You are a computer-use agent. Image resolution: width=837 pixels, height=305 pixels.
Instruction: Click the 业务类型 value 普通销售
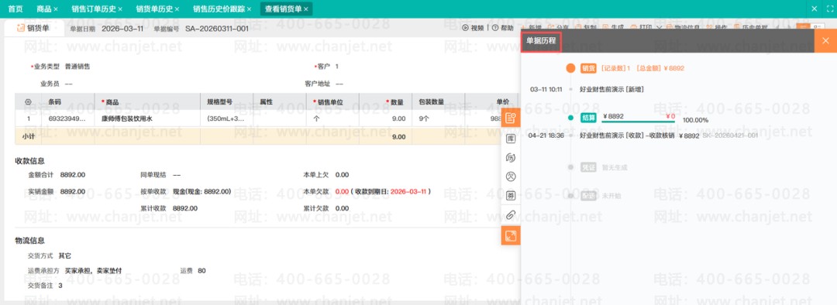(77, 67)
